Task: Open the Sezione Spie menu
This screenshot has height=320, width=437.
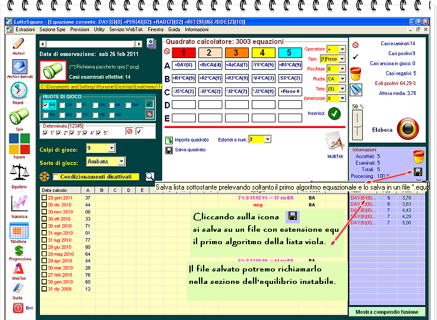Action: click(x=52, y=30)
